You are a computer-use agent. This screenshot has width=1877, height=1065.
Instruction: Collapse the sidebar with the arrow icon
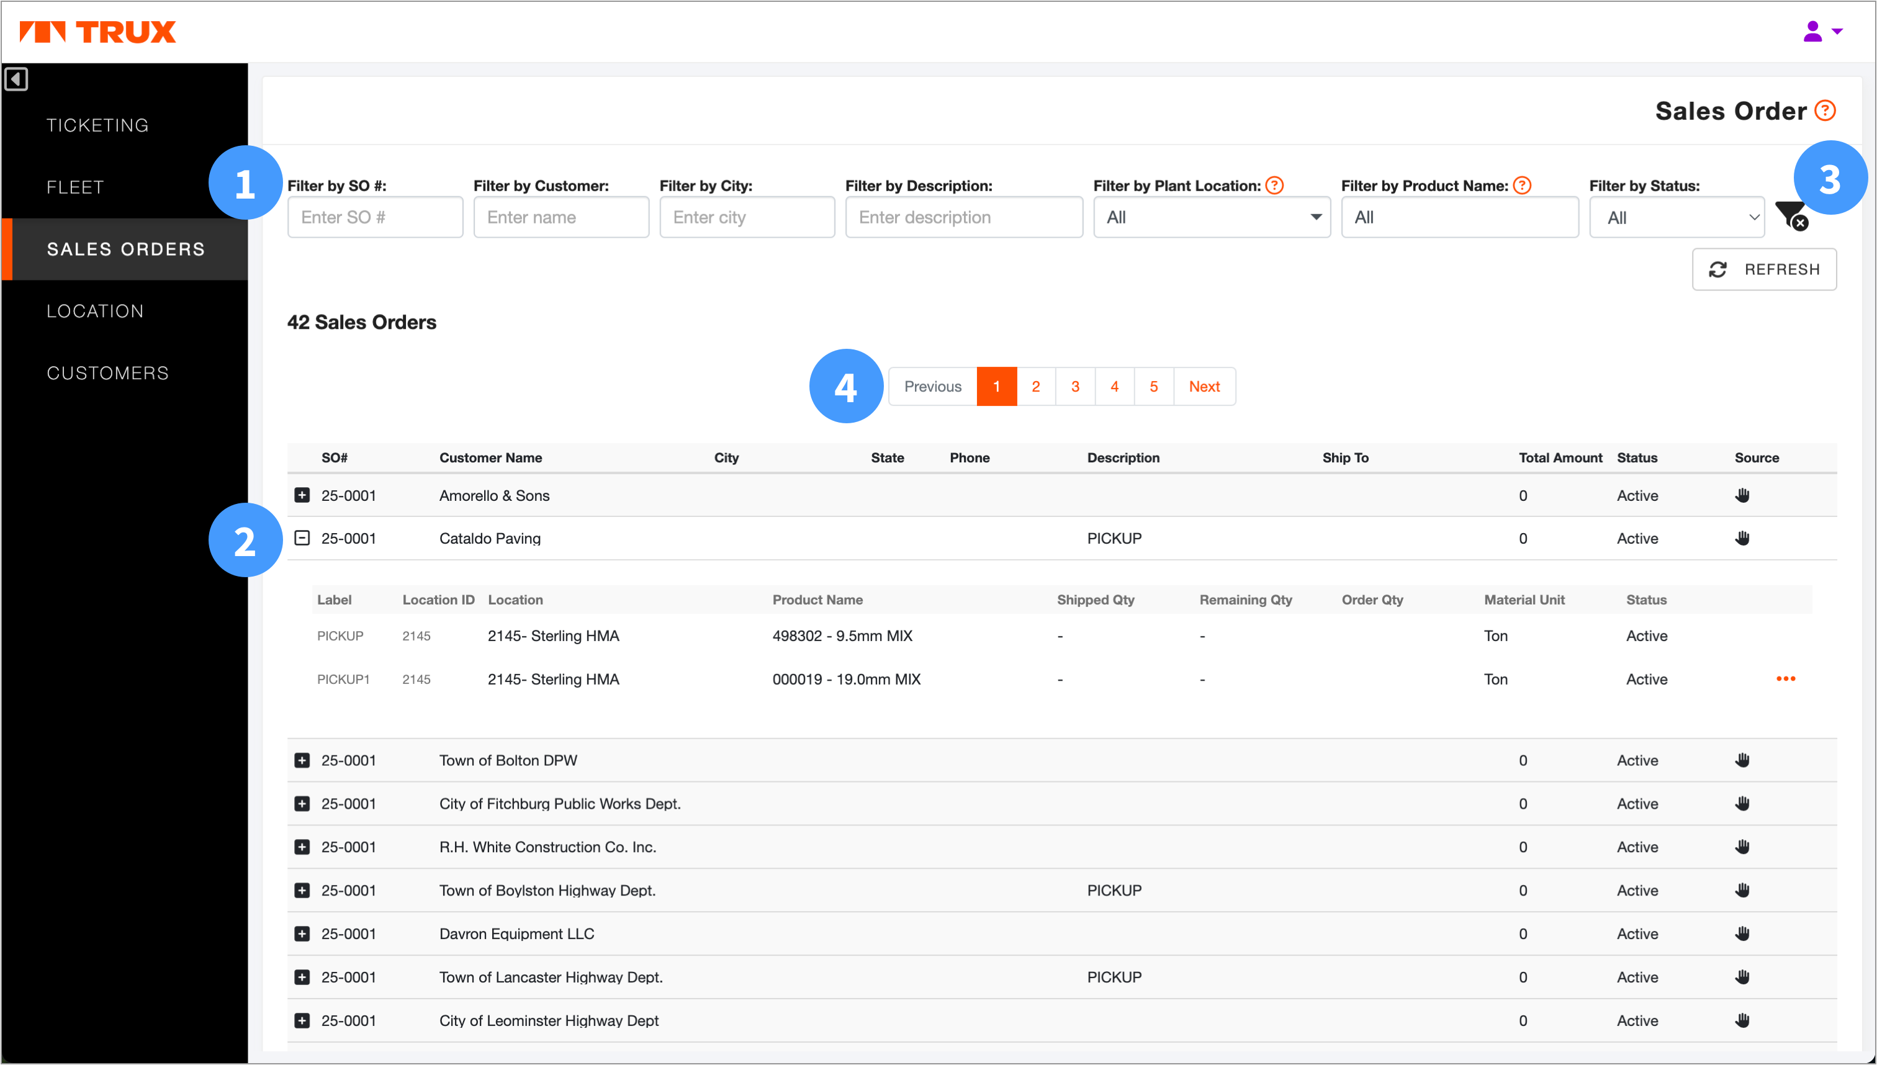point(16,79)
